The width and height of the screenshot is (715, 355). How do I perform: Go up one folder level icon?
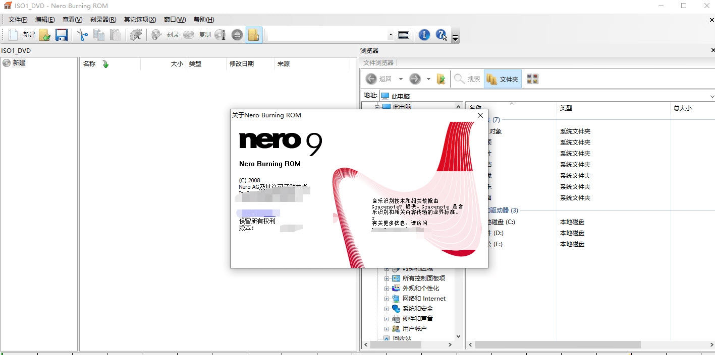[441, 79]
